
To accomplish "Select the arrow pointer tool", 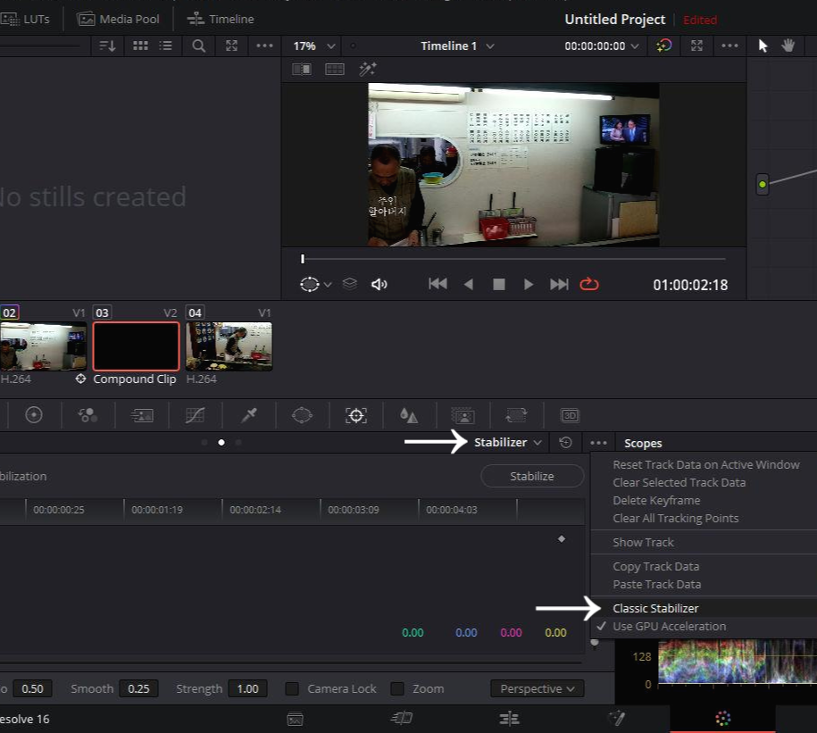I will coord(763,46).
